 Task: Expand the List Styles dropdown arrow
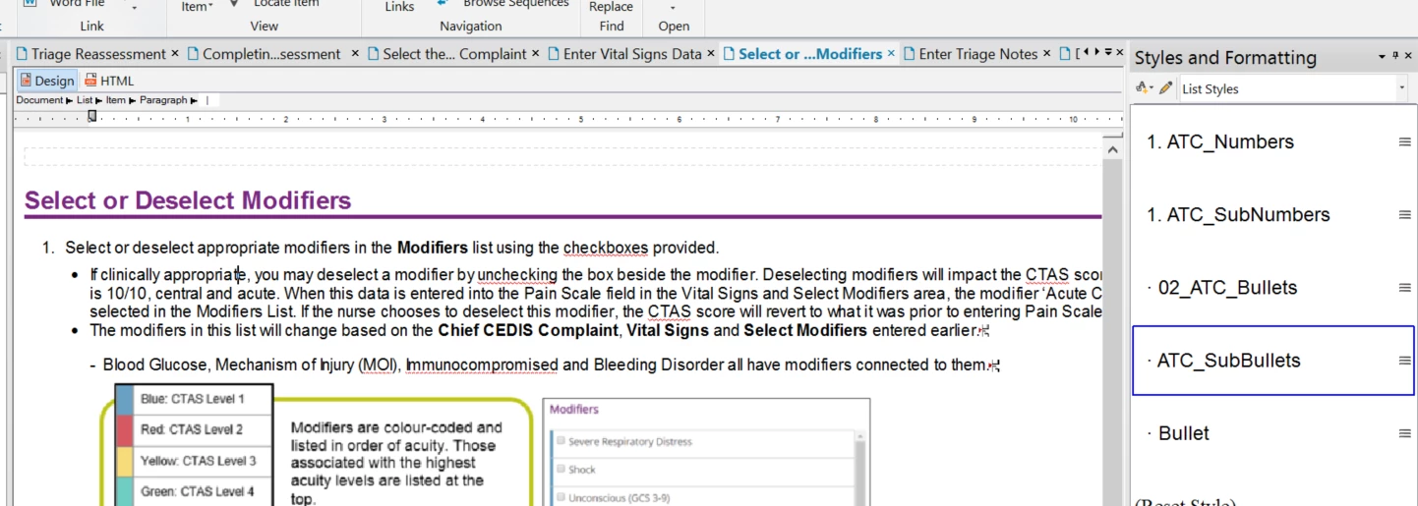[1401, 88]
